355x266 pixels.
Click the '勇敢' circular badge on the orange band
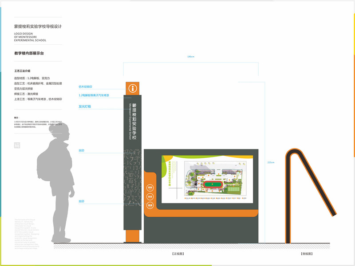pos(150,188)
